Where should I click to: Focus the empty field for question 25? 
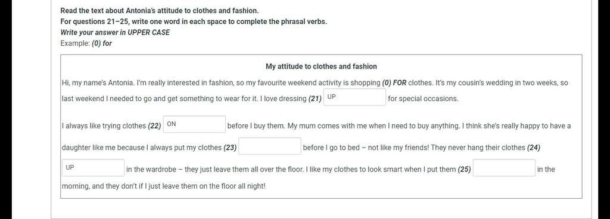(x=504, y=168)
